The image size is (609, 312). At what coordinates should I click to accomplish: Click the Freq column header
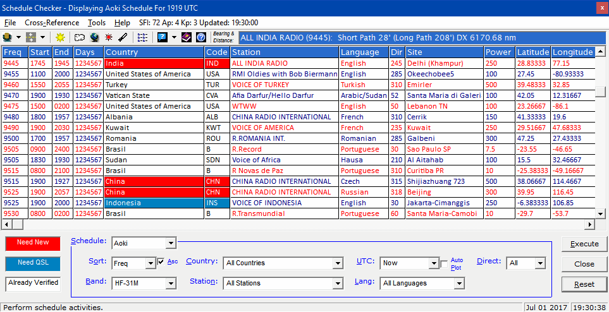click(15, 52)
